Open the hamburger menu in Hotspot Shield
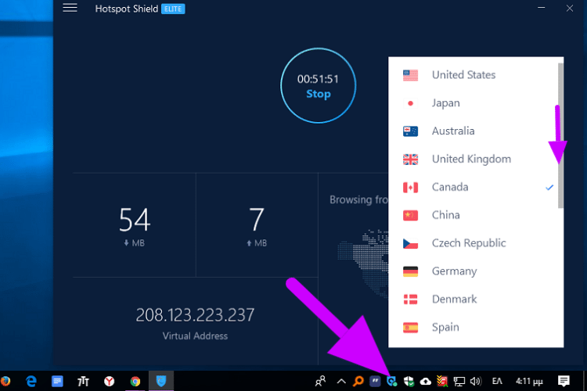The width and height of the screenshot is (587, 391). [x=70, y=8]
